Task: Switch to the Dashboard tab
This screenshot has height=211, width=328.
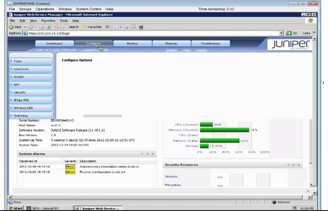Action: pyautogui.click(x=54, y=44)
